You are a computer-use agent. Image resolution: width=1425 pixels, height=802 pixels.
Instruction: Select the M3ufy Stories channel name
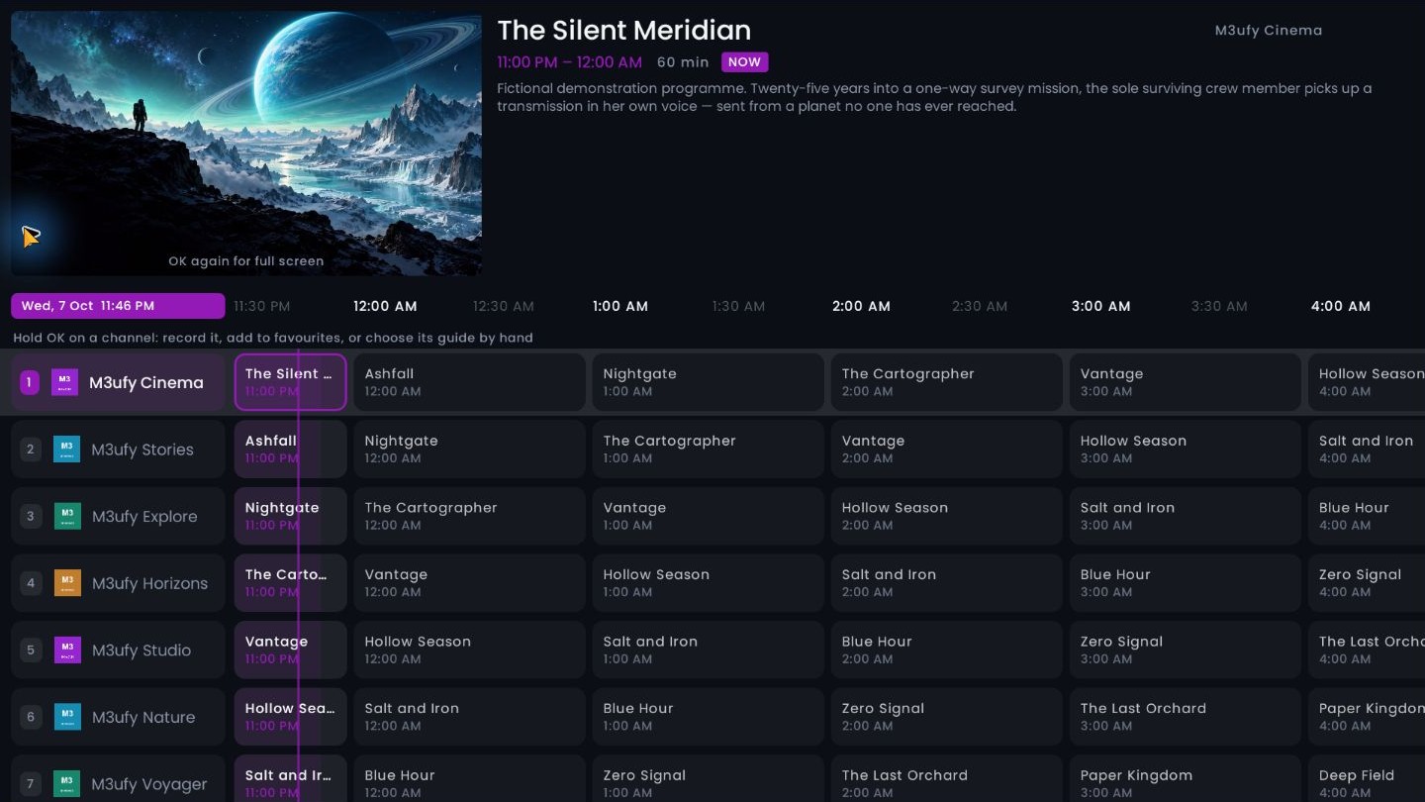click(x=142, y=450)
